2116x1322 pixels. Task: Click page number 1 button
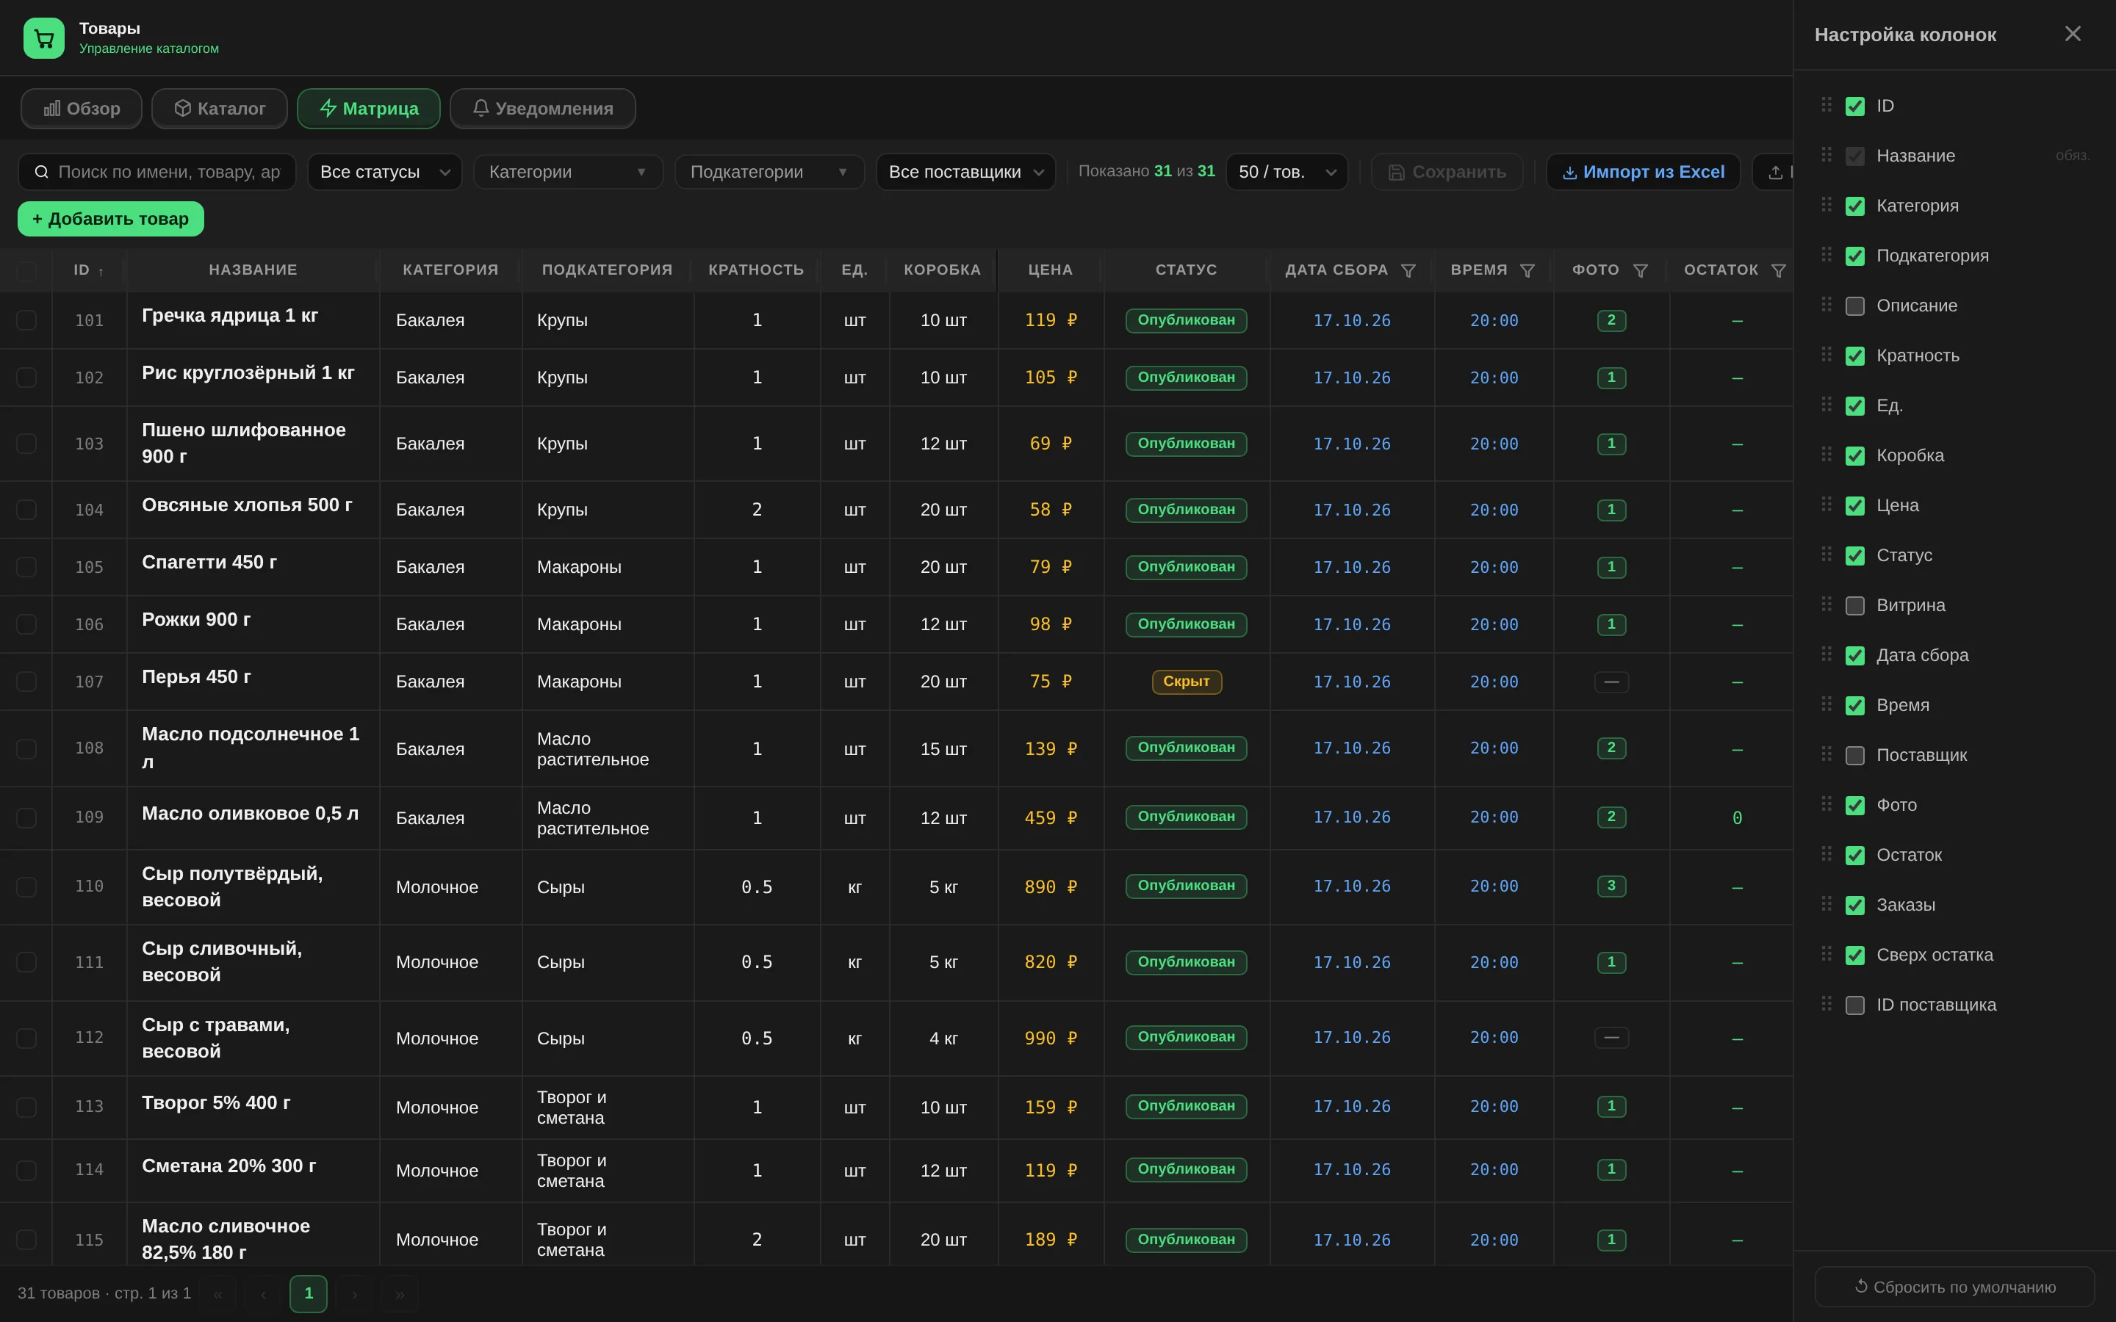pyautogui.click(x=309, y=1294)
